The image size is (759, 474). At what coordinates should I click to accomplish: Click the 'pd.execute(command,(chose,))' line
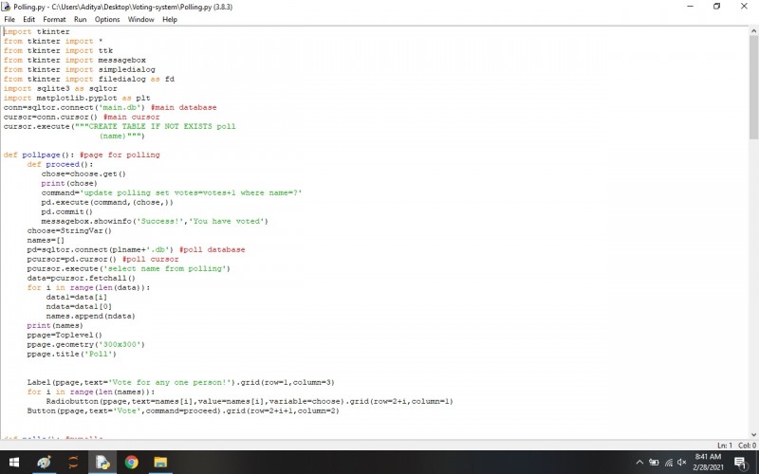(x=107, y=202)
